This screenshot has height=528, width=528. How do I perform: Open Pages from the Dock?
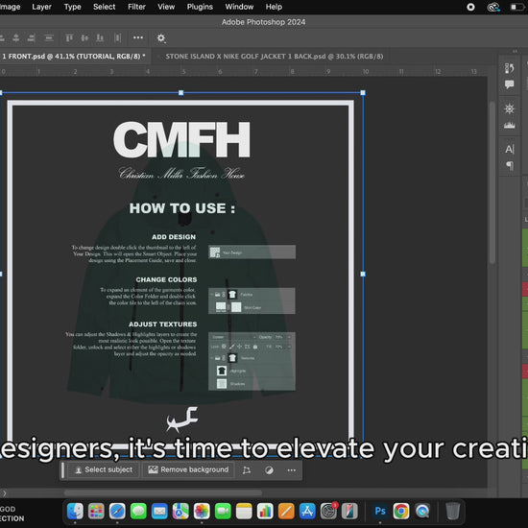286,511
